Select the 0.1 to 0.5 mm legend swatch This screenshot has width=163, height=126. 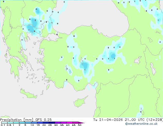[x=4, y=123]
